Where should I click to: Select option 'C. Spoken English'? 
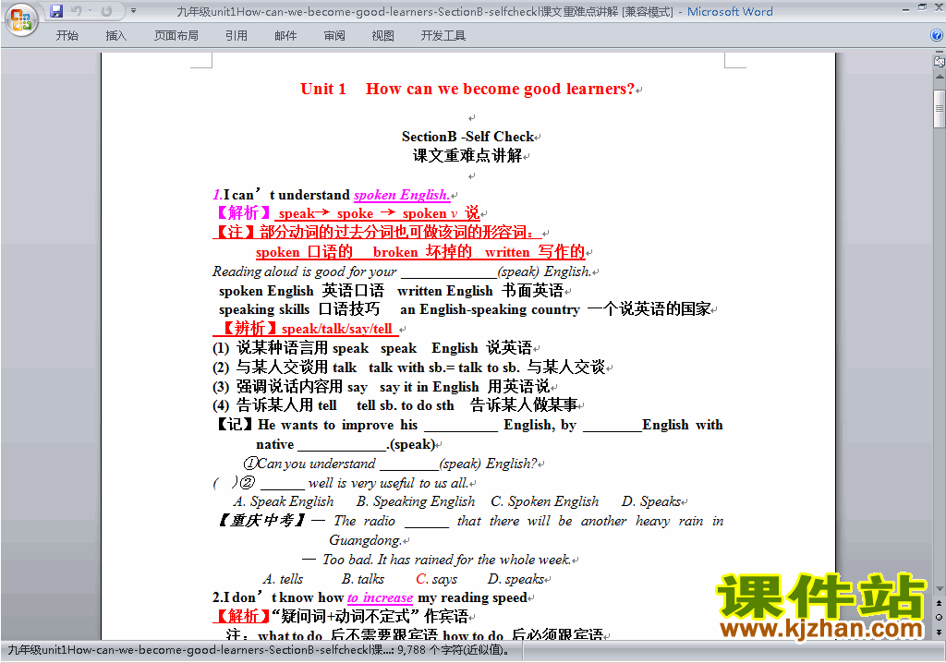(x=544, y=501)
